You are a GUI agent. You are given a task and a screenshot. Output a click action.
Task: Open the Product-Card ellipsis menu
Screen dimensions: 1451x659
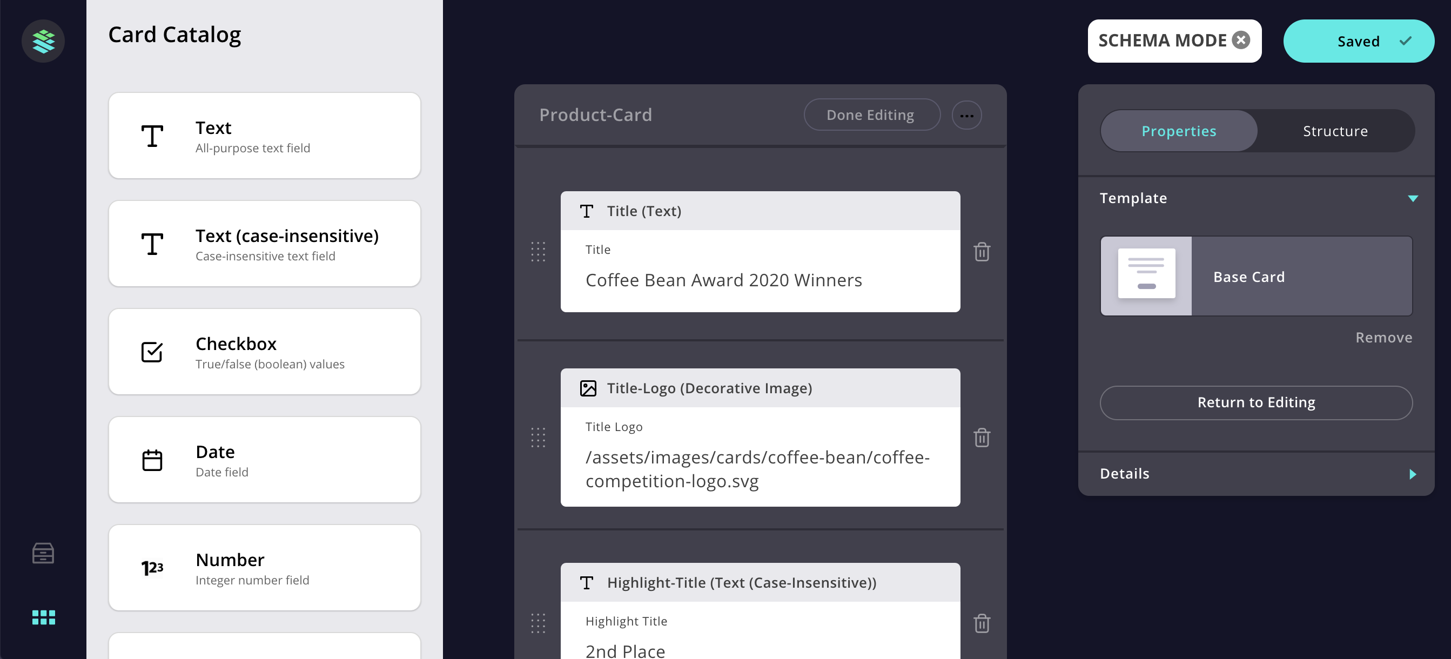coord(966,115)
